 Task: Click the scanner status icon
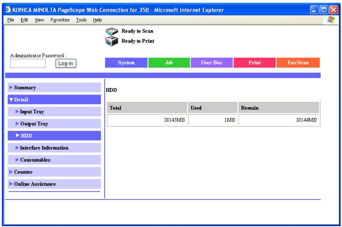(112, 31)
